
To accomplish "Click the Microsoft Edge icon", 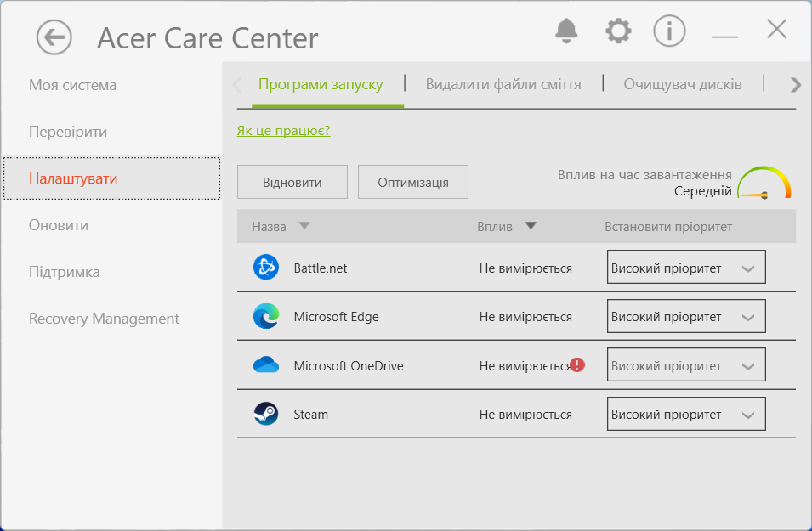I will [266, 317].
